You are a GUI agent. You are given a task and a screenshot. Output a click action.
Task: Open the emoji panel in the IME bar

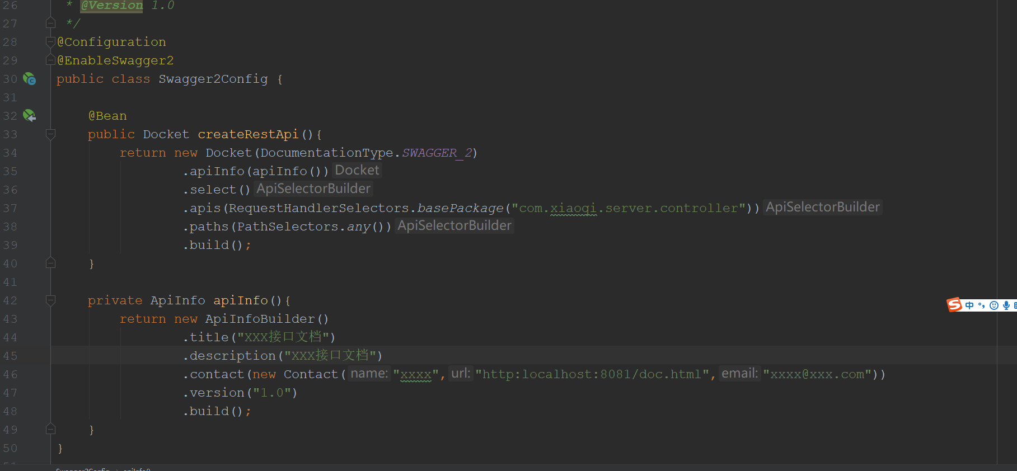[x=994, y=305]
